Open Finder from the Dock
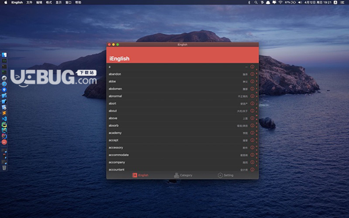349x218 pixels. click(x=4, y=55)
